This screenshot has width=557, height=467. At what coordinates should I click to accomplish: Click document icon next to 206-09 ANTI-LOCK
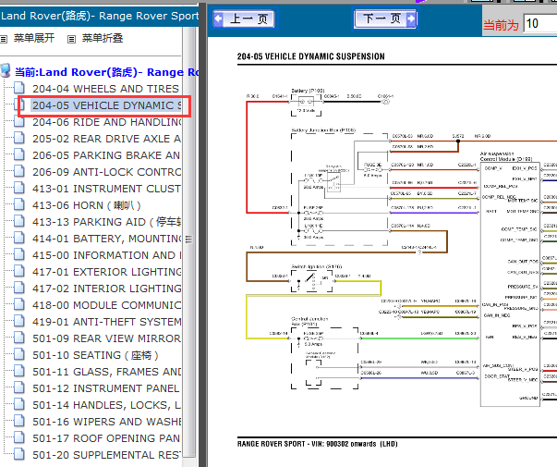(x=19, y=171)
